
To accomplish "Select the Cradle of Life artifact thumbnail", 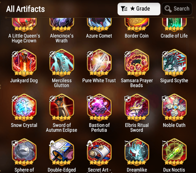I will point(174,25).
